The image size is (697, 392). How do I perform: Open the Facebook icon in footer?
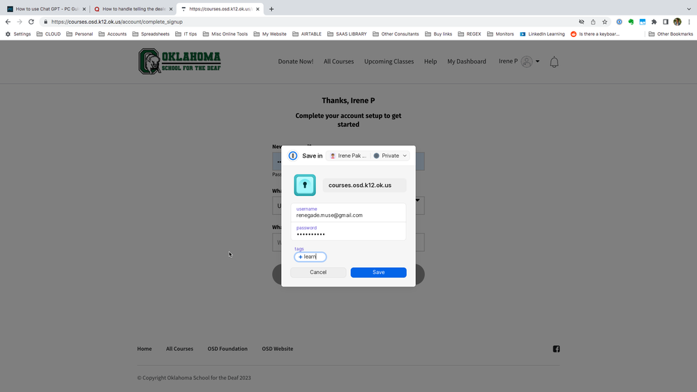(x=556, y=349)
